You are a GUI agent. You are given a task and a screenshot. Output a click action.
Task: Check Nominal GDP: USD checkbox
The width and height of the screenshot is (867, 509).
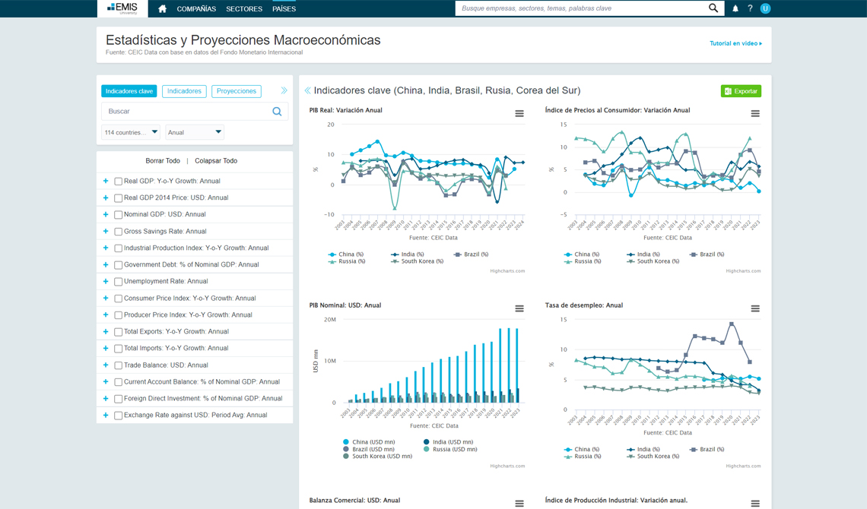[119, 215]
